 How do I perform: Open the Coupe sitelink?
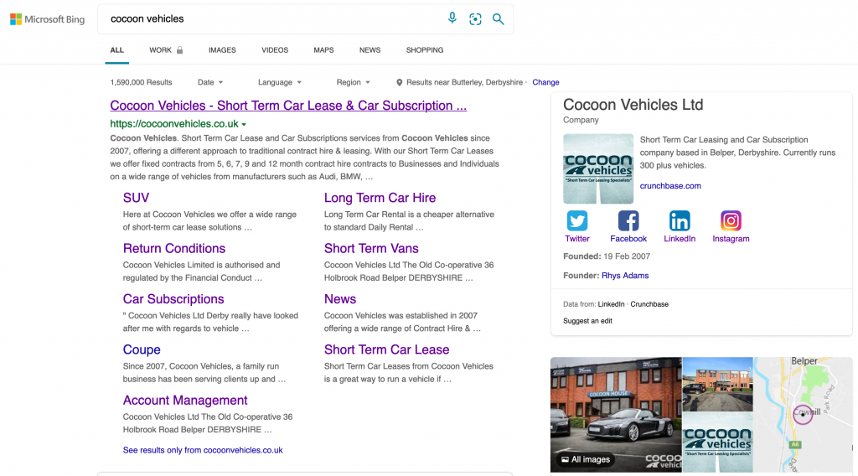(142, 349)
